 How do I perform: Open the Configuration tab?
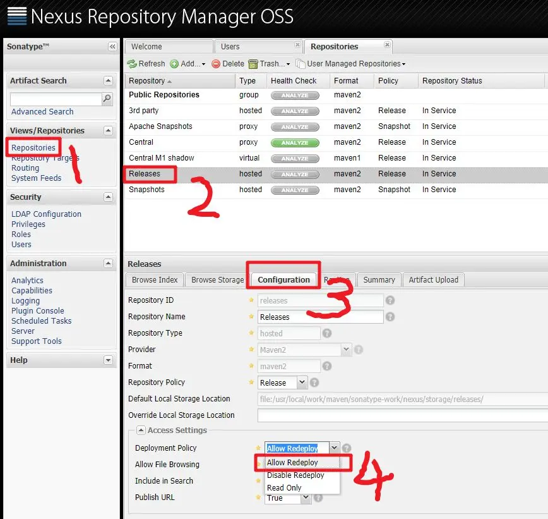(x=283, y=280)
